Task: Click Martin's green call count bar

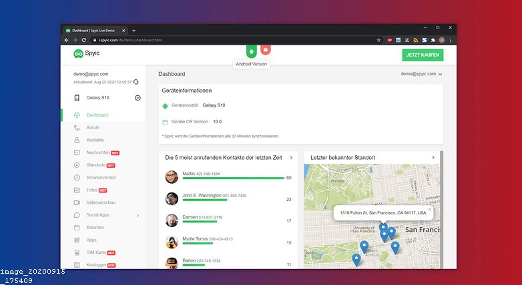Action: click(233, 178)
